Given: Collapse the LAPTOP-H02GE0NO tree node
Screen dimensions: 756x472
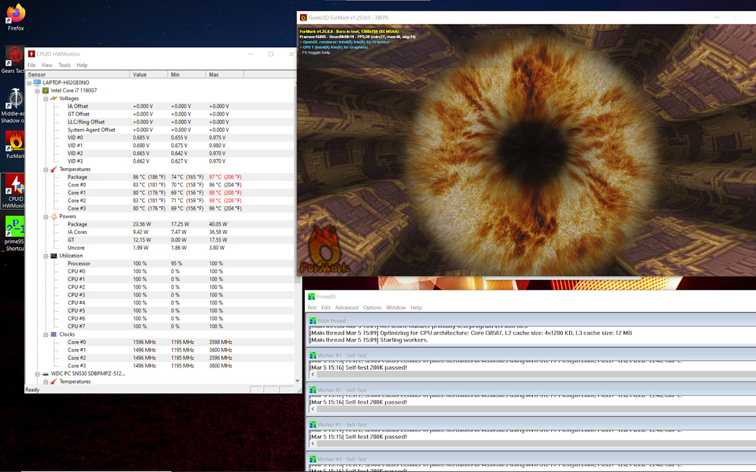Looking at the screenshot, I should pyautogui.click(x=29, y=83).
